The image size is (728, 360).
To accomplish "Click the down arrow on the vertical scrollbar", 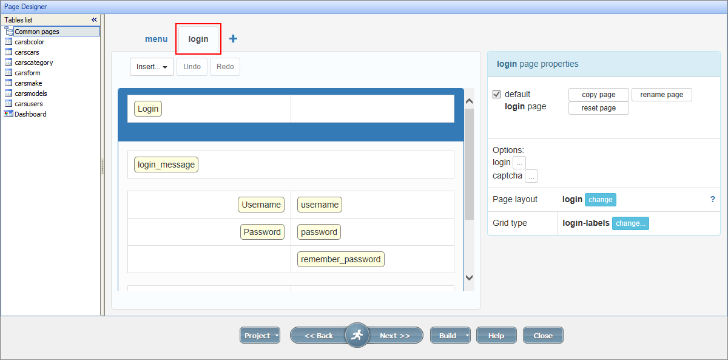I will 469,277.
